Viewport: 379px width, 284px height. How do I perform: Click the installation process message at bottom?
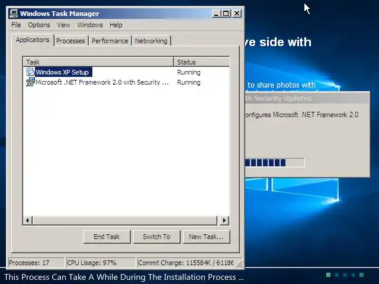124,277
